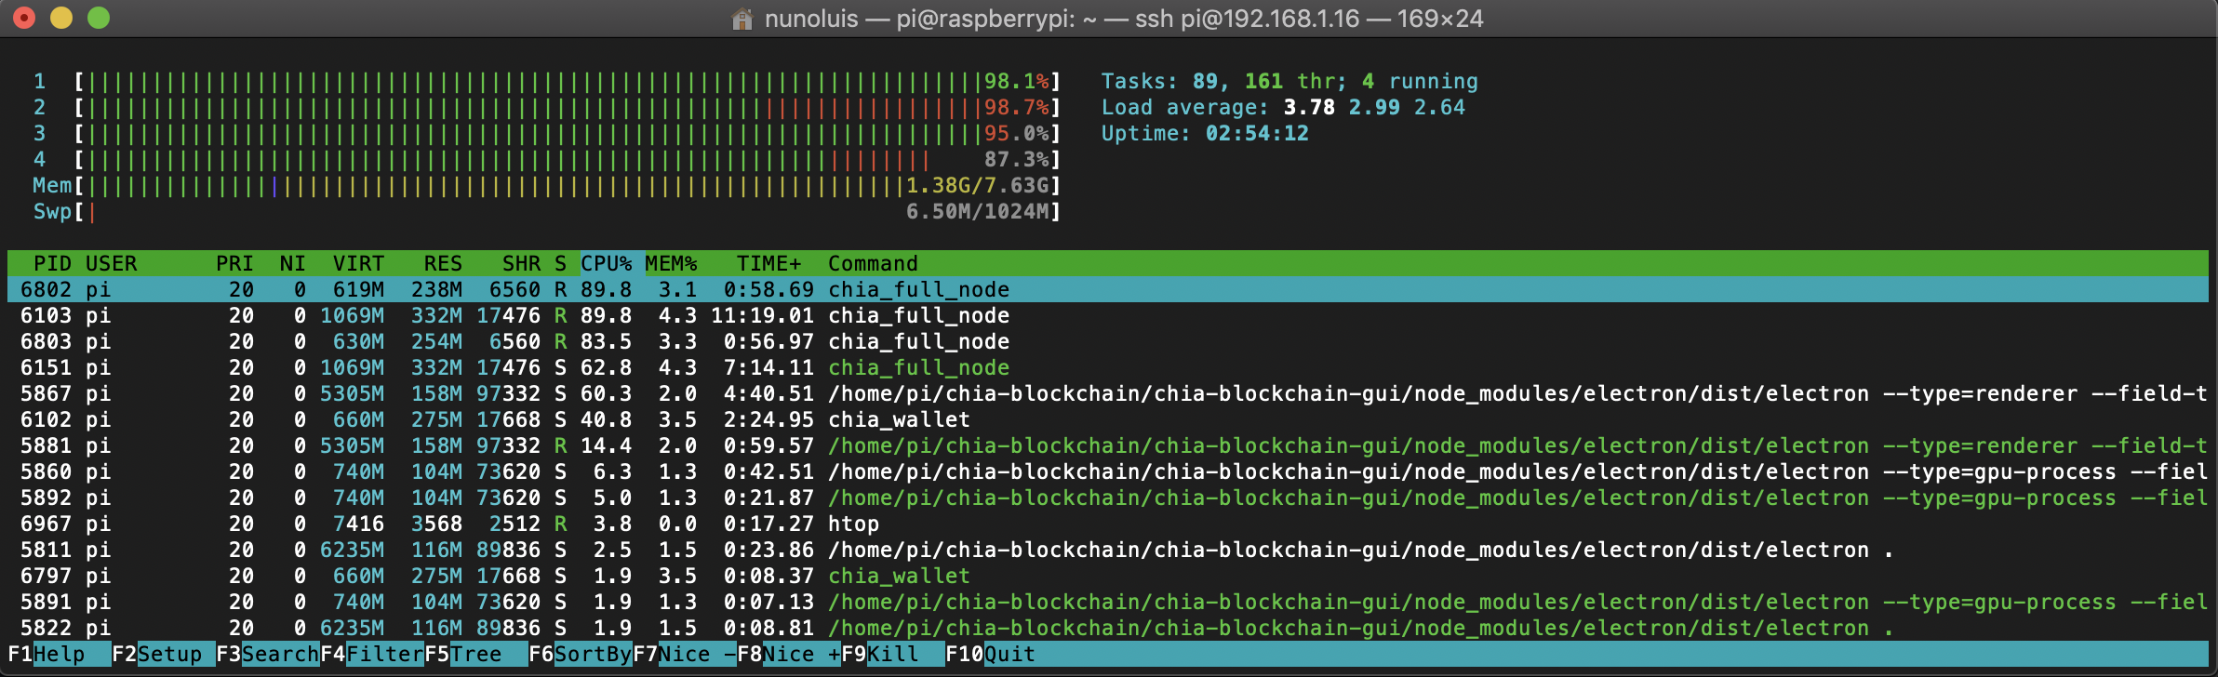Viewport: 2218px width, 677px height.
Task: Select process row PID 6151
Action: (1108, 367)
